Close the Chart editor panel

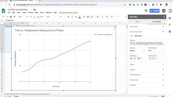pyautogui.click(x=164, y=17)
